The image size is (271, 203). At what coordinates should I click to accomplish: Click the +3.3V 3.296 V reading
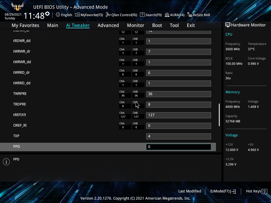coord(231,164)
